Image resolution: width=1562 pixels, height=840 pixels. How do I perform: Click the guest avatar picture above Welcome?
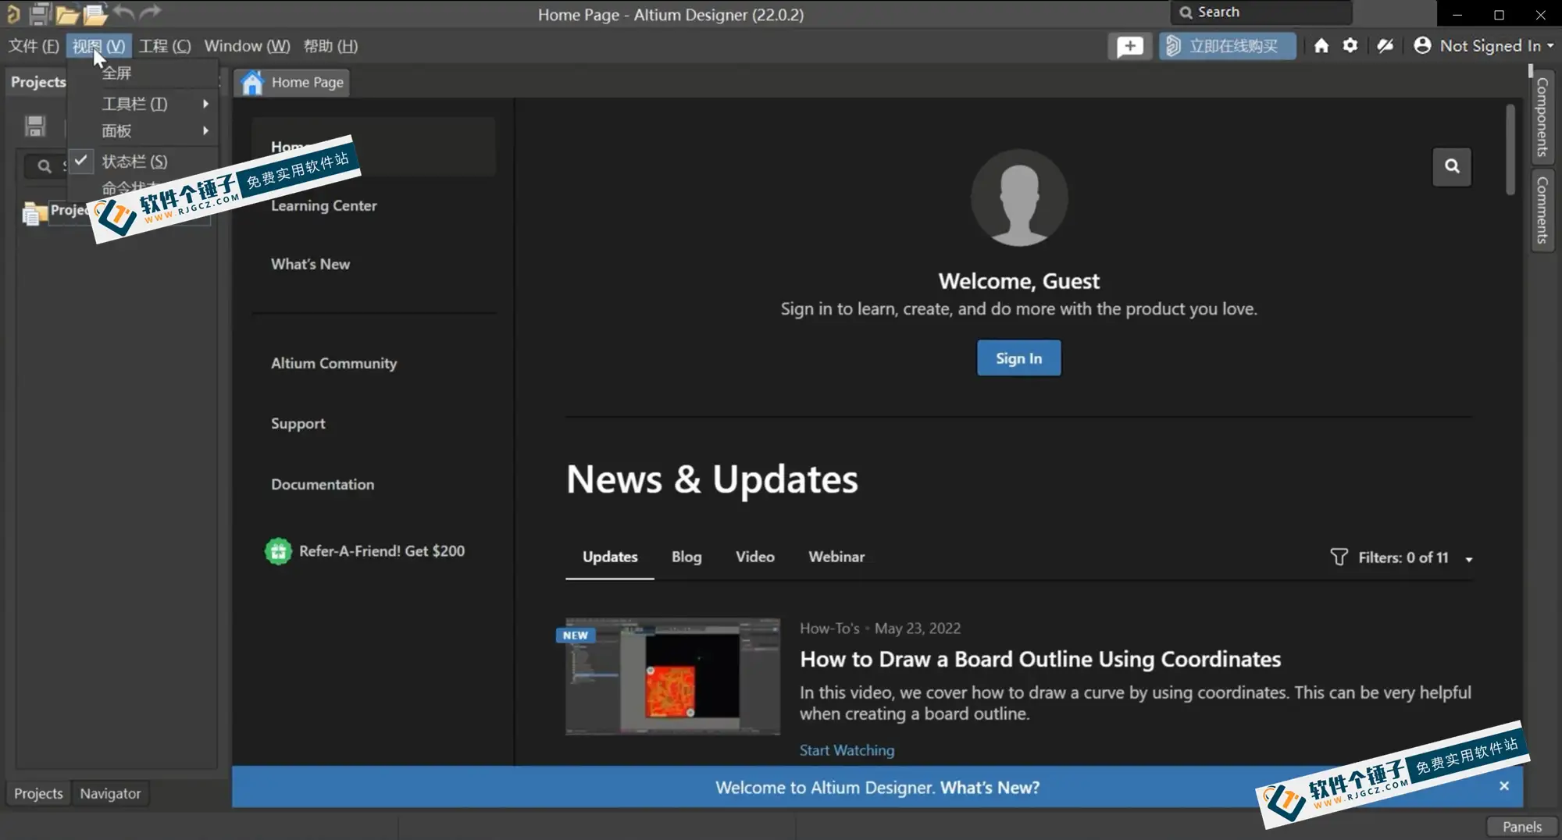point(1018,198)
